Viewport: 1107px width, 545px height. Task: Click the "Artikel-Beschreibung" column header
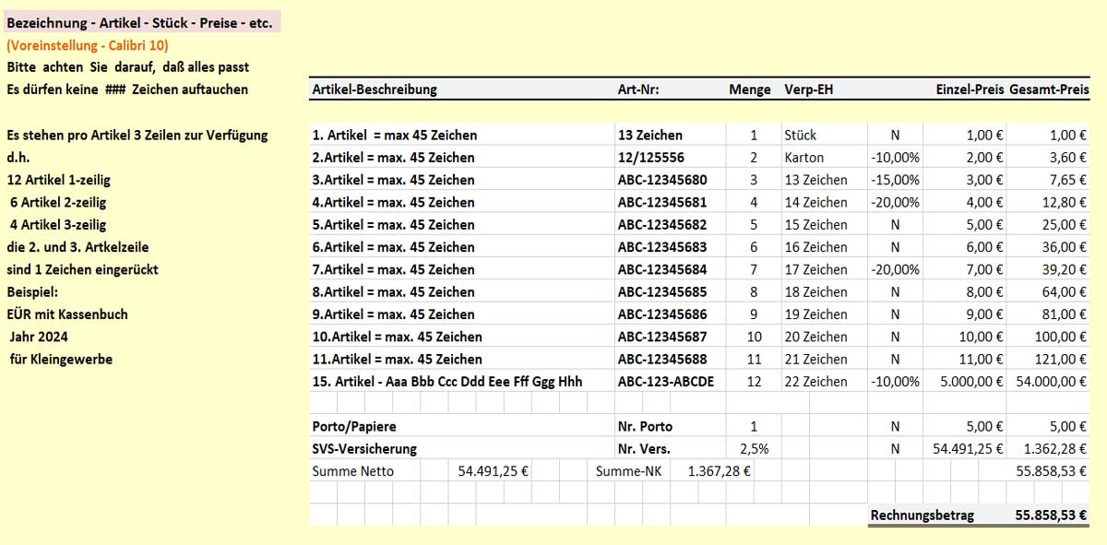(375, 89)
